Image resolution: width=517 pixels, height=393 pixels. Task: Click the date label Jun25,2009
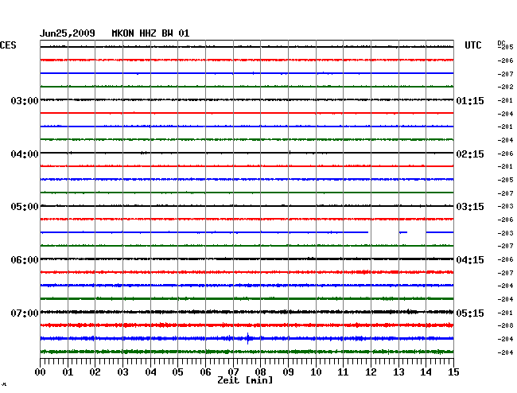tap(68, 33)
